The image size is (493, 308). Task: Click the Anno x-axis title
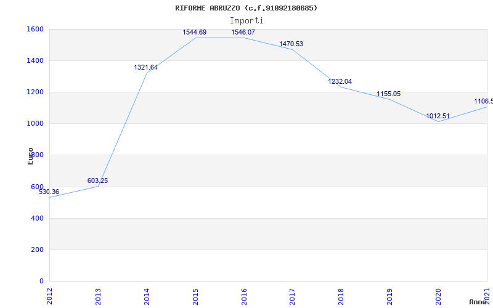click(x=479, y=302)
